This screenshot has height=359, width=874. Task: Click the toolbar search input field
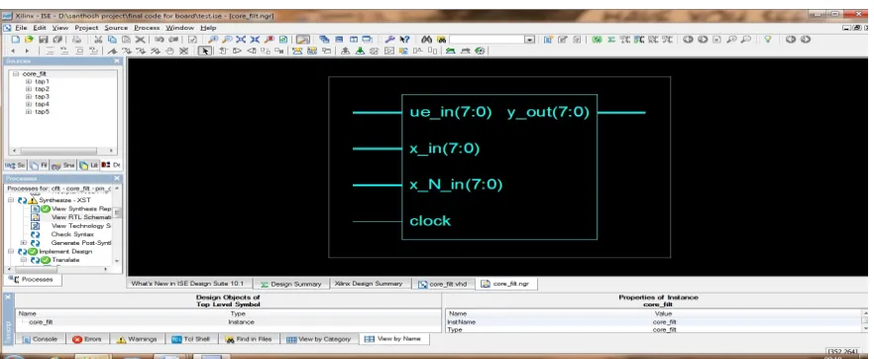(488, 40)
